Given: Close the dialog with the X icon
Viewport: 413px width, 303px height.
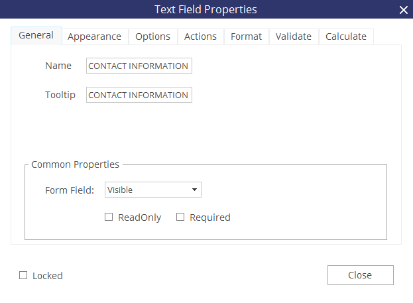Looking at the screenshot, I should coord(403,9).
